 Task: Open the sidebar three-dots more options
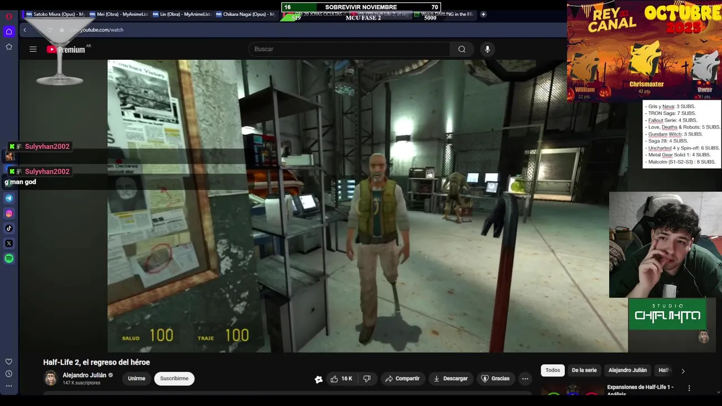pos(9,386)
